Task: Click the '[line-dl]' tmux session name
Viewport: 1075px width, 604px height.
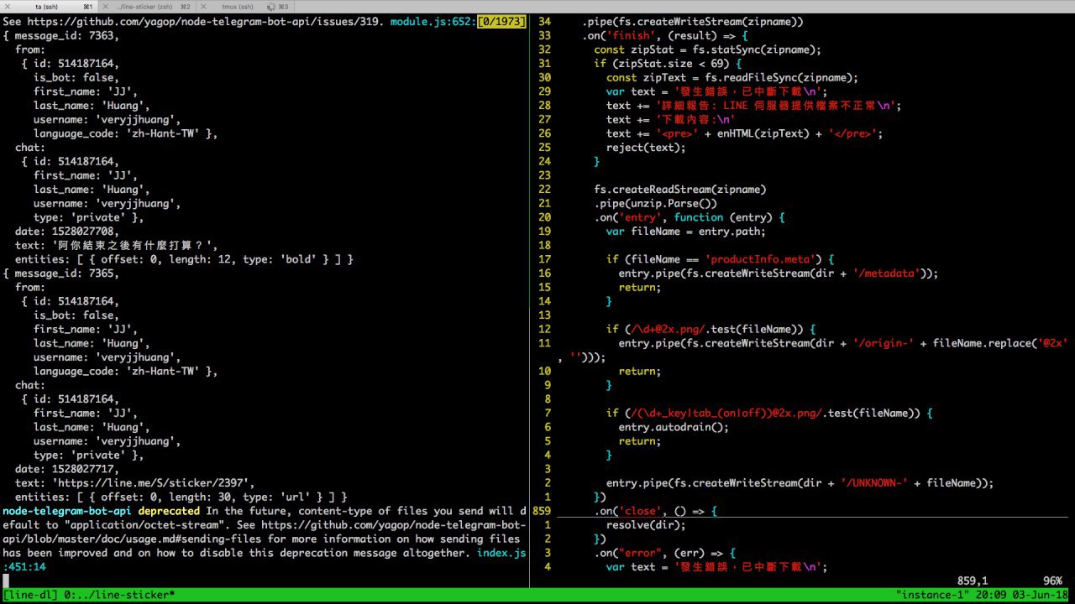Action: point(29,595)
